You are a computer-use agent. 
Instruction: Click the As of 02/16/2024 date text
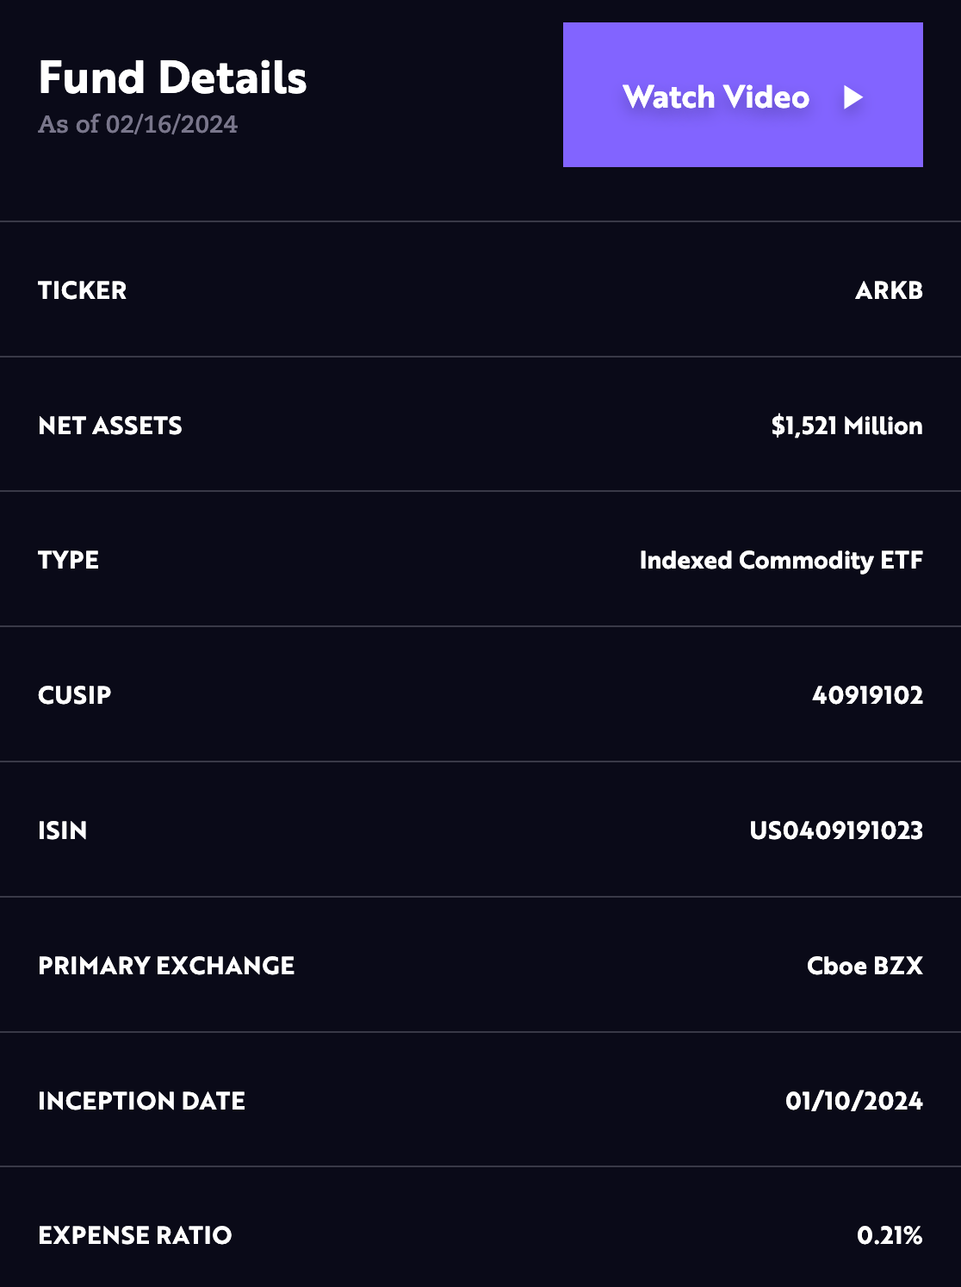(138, 124)
